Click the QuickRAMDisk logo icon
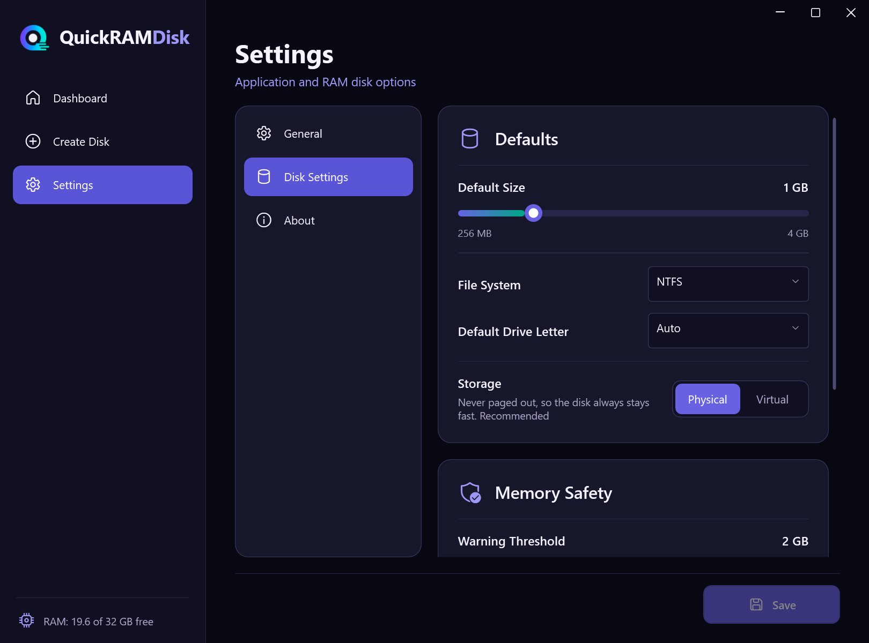 coord(34,38)
